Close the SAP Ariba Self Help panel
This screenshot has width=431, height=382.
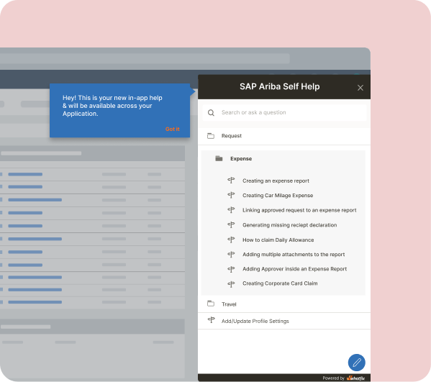point(360,88)
